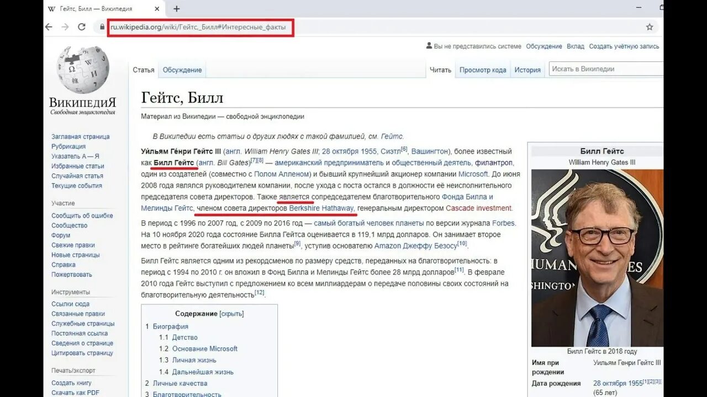
Task: Follow the Forbes link
Action: pyautogui.click(x=503, y=223)
